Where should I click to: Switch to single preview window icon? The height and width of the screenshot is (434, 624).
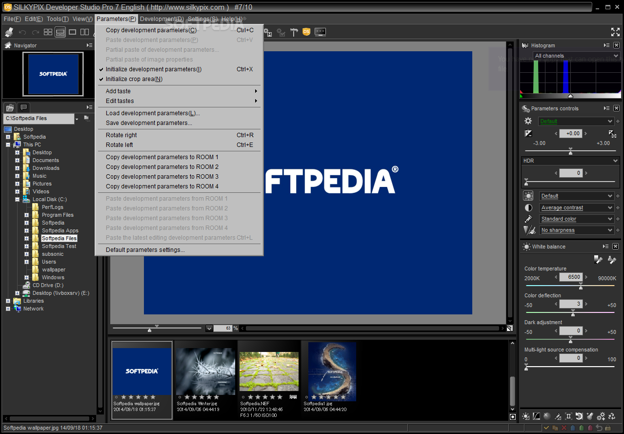pyautogui.click(x=72, y=32)
